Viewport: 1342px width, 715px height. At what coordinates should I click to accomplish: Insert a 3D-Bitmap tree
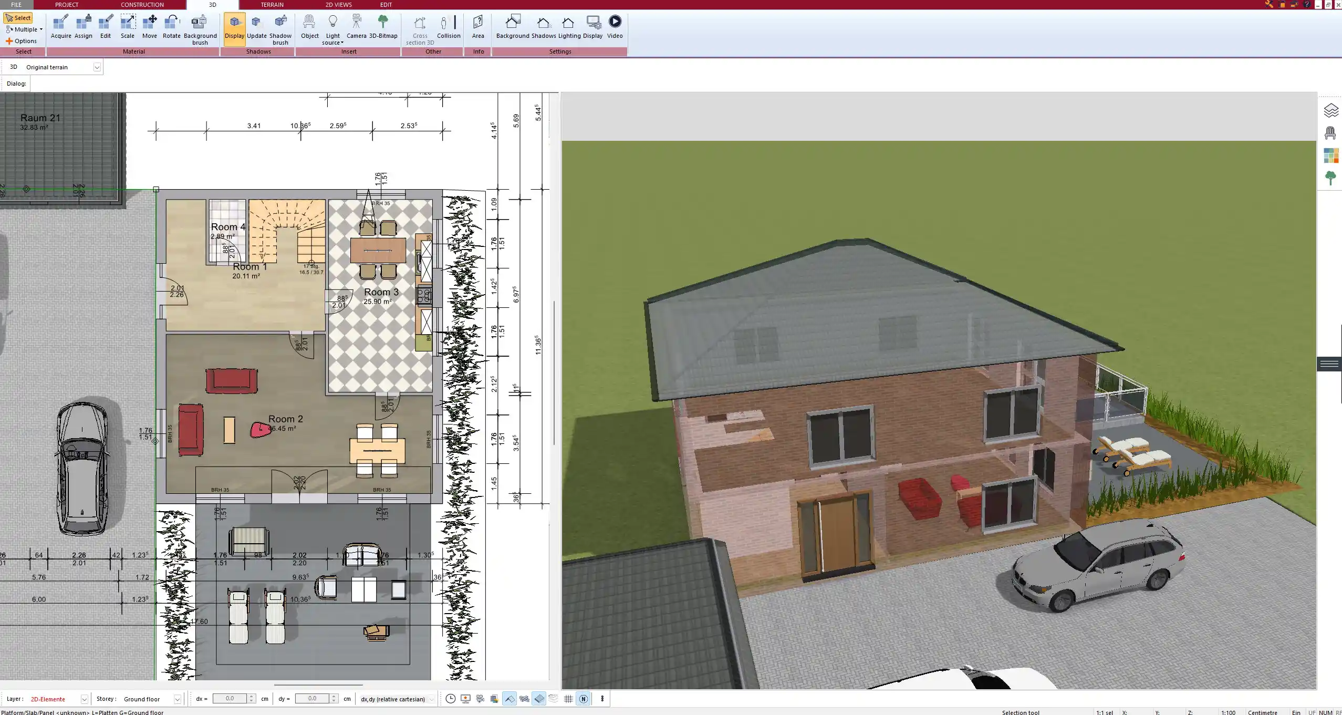[x=383, y=27]
